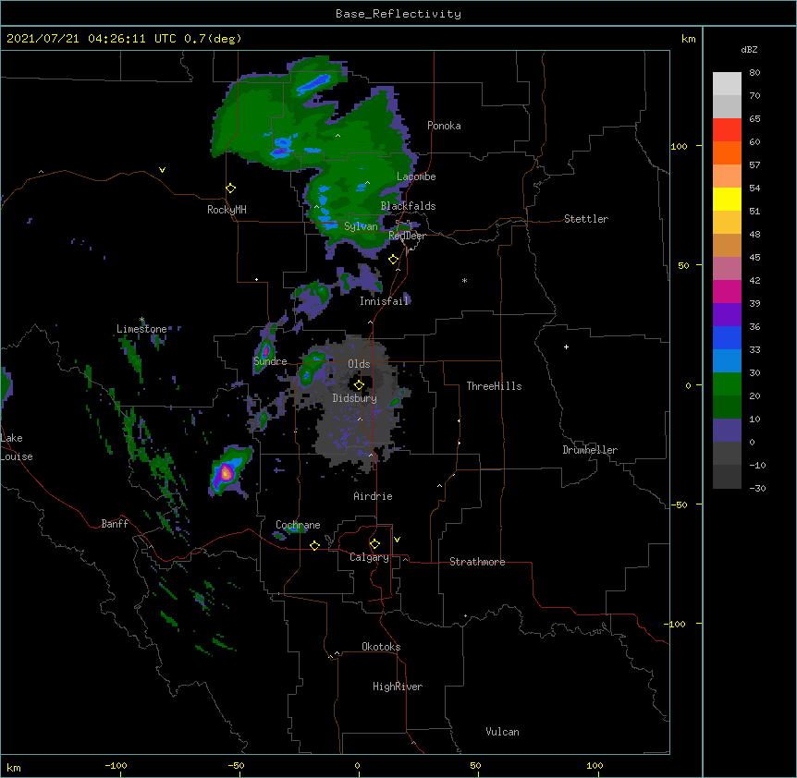Click the -30 value on the dBZ legend
The height and width of the screenshot is (778, 797).
click(x=757, y=488)
